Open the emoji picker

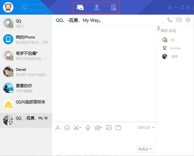coord(67,128)
